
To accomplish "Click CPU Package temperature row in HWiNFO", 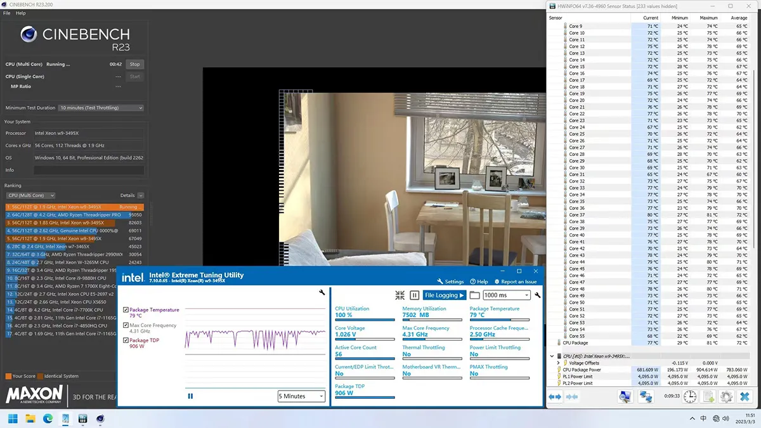I will pyautogui.click(x=649, y=342).
